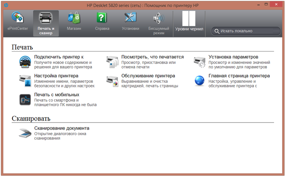Click 'Уровни чернил' label
Image resolution: width=286 pixels, height=177 pixels.
click(189, 29)
